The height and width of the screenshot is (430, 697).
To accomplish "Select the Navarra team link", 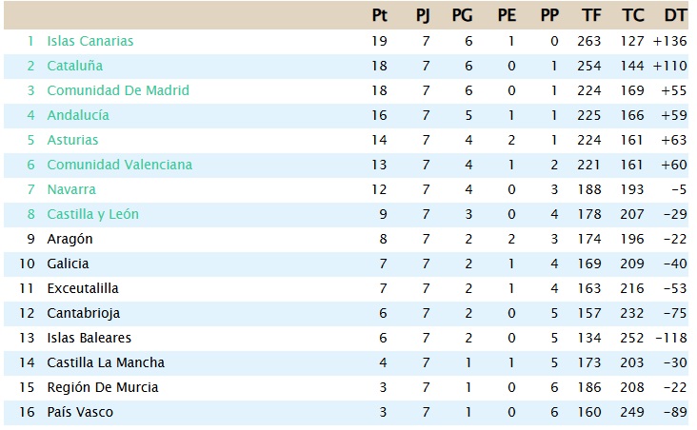I will (x=71, y=189).
